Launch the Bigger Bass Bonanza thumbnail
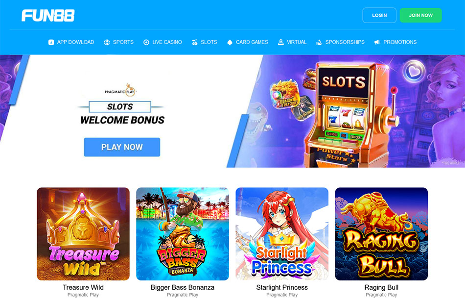This screenshot has width=465, height=303. point(183,234)
